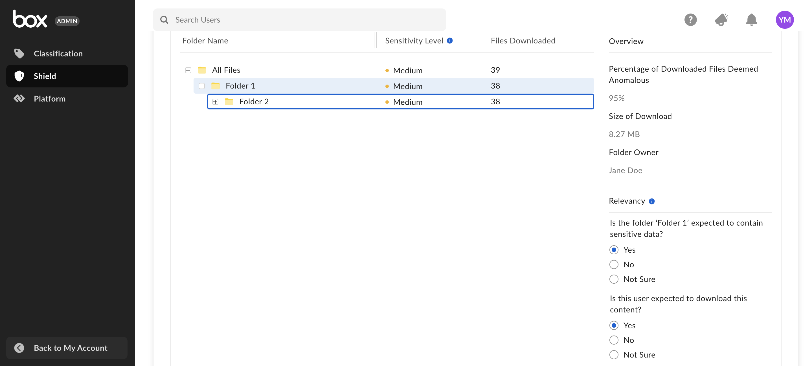Click the announcements megaphone icon

(721, 19)
